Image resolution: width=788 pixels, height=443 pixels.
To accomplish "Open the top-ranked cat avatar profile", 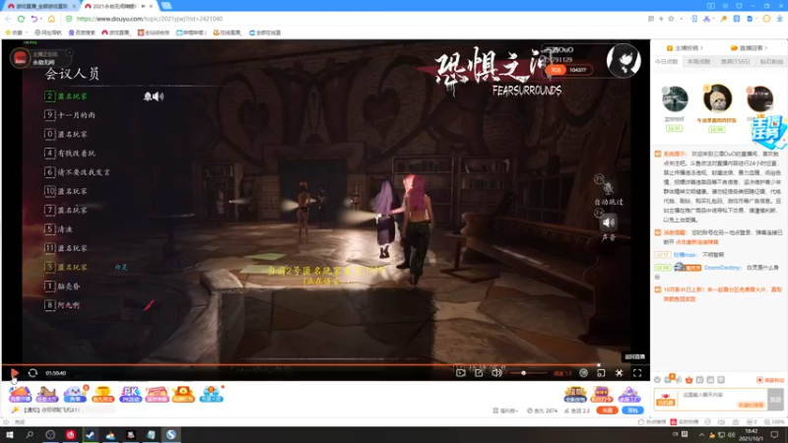I will coord(717,98).
